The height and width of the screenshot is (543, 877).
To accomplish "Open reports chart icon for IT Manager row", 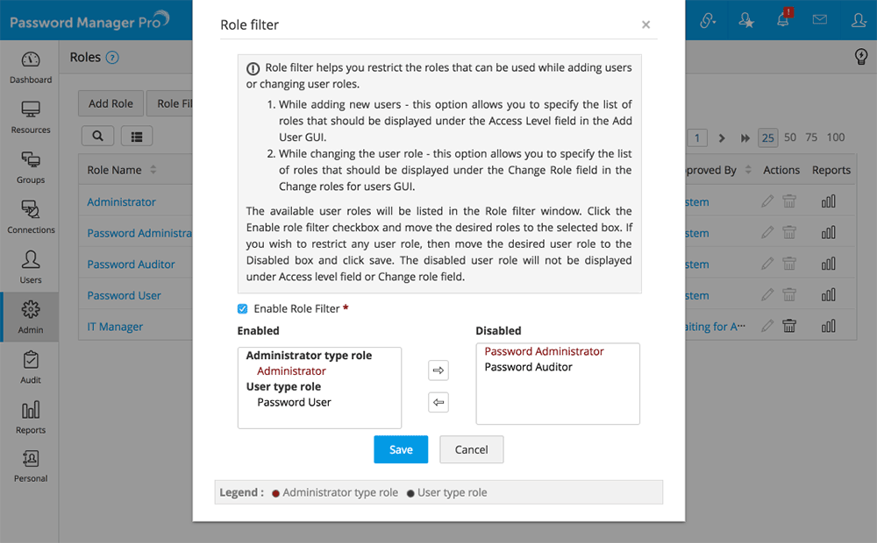I will coord(828,326).
